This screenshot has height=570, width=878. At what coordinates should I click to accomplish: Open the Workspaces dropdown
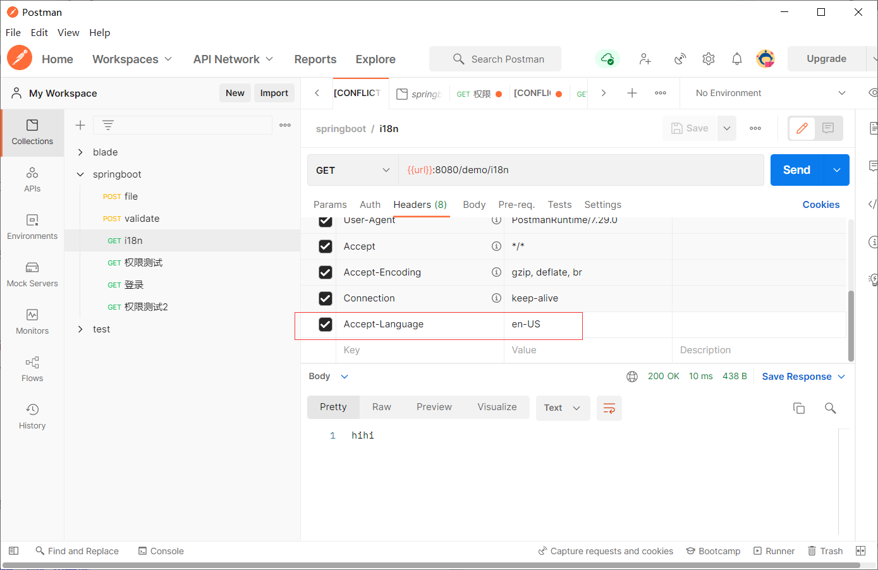(x=132, y=59)
